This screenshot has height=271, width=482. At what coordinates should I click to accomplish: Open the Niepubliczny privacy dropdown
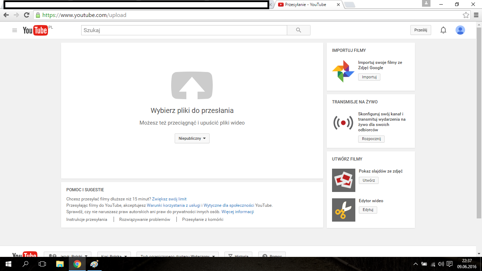coord(192,138)
